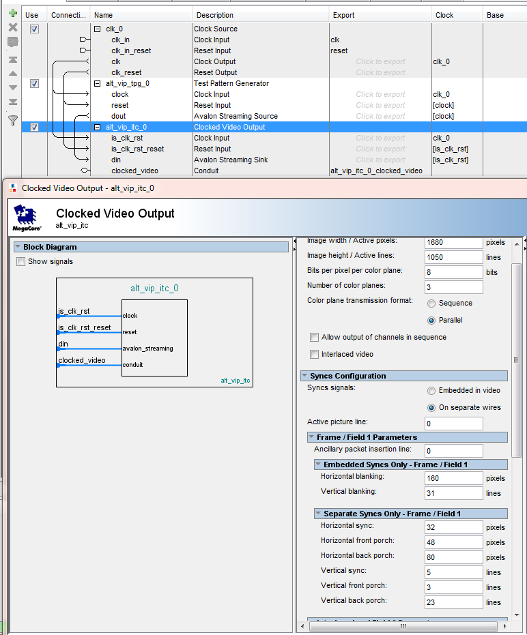Click the Image height / Active lines field
This screenshot has height=635, width=527.
tap(454, 257)
